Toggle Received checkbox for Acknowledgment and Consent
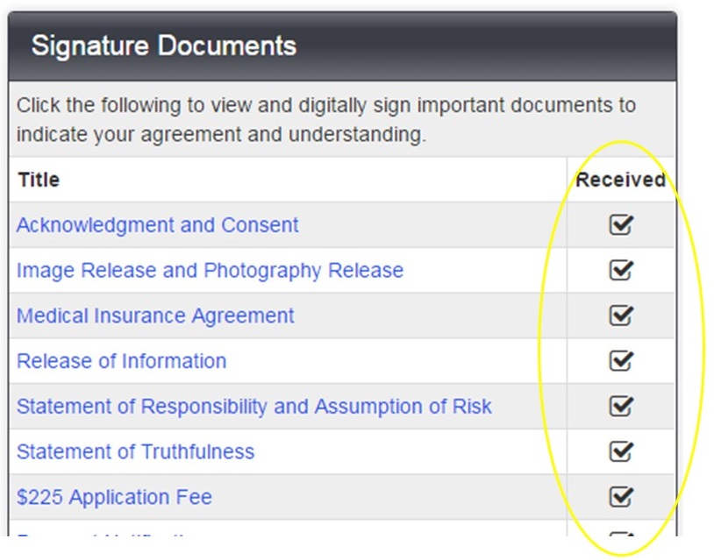714x560 pixels. point(621,225)
